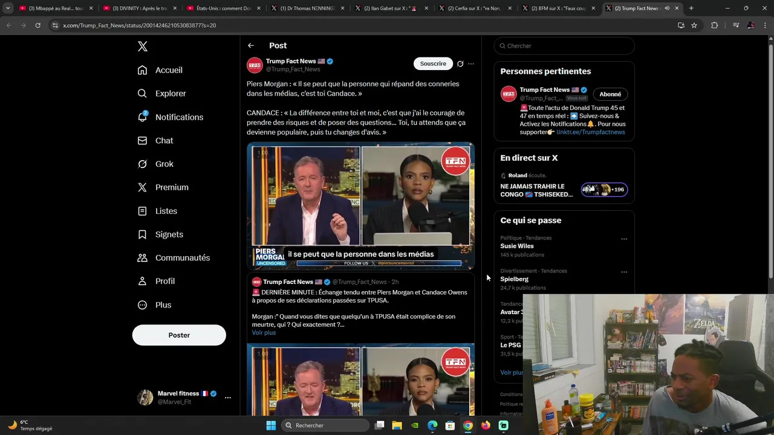Open File Explorer from taskbar

397,425
